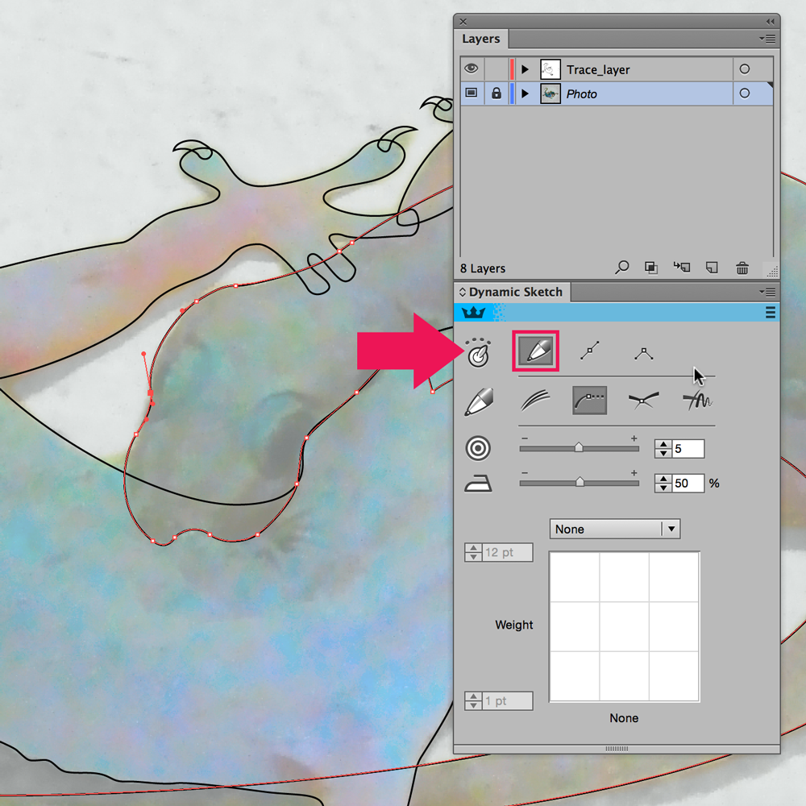The height and width of the screenshot is (806, 806).
Task: Open the blue bar hamburger menu
Action: (x=770, y=313)
